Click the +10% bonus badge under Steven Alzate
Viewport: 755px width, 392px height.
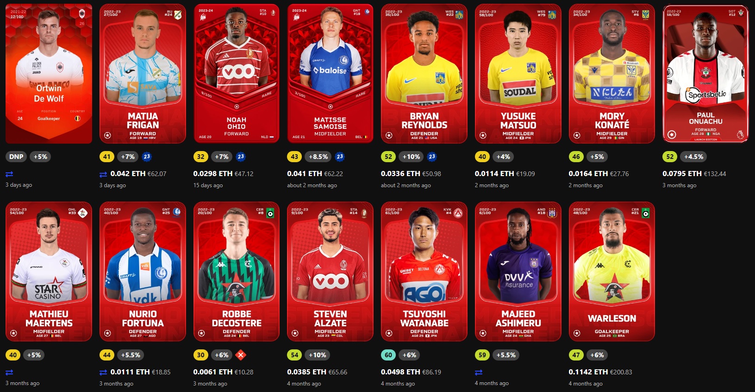click(318, 355)
